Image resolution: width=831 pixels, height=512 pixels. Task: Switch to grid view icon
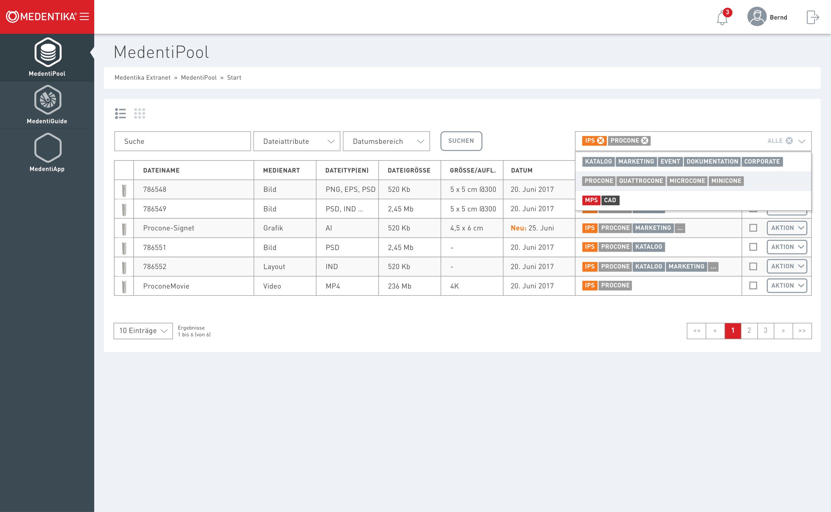click(140, 113)
